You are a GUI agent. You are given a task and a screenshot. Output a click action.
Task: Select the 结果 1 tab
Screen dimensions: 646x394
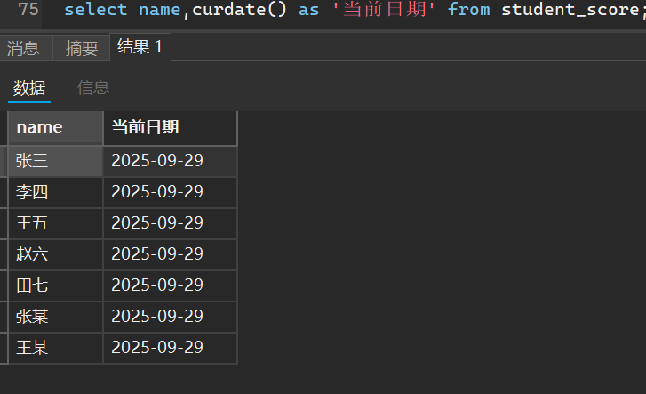(140, 47)
